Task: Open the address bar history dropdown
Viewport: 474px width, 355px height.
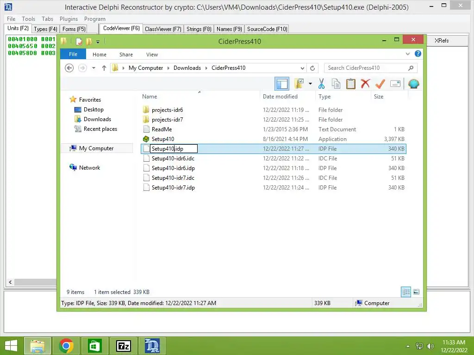Action: pyautogui.click(x=302, y=68)
